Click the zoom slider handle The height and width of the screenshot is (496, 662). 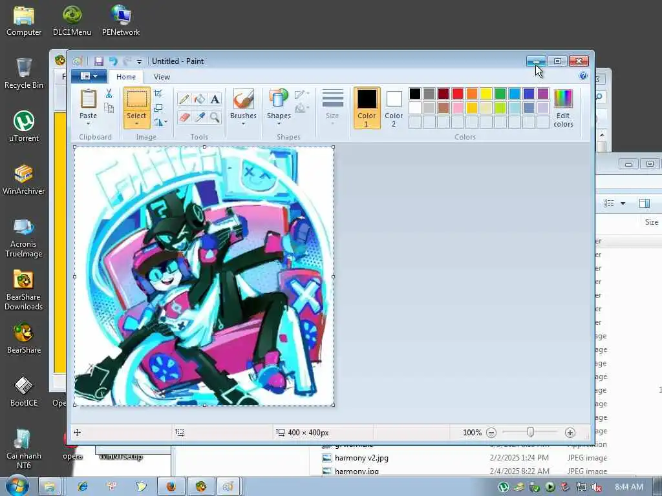530,432
